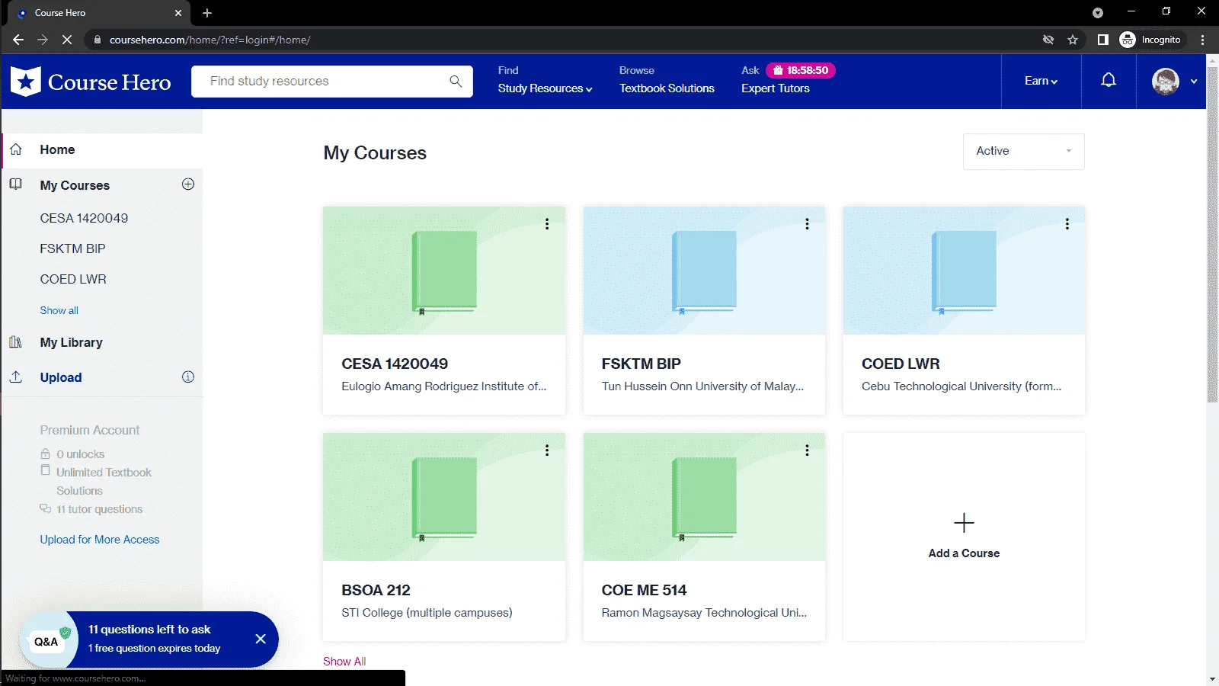Open the FSKTM BIP course card thumbnail

pos(704,271)
